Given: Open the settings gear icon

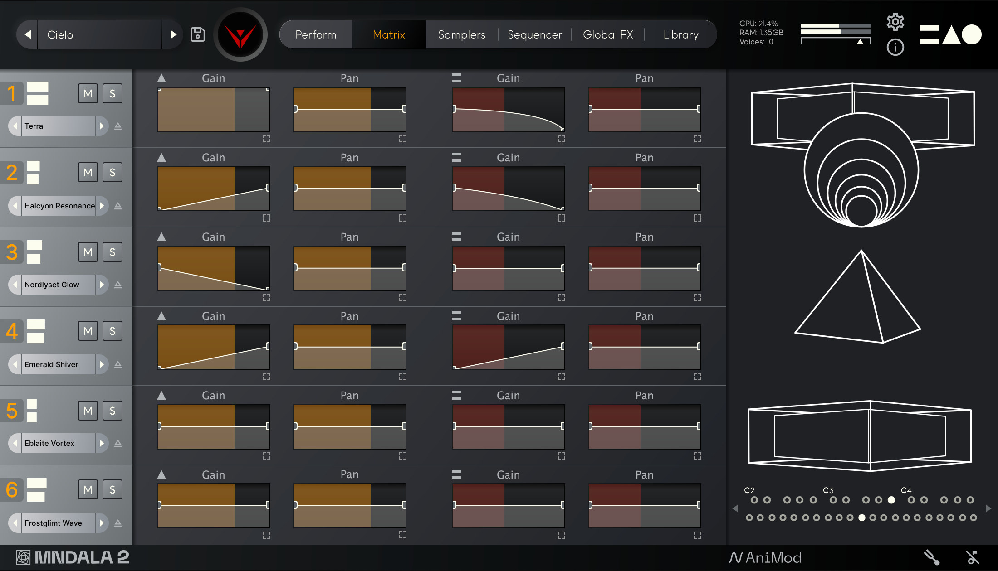Looking at the screenshot, I should point(895,21).
